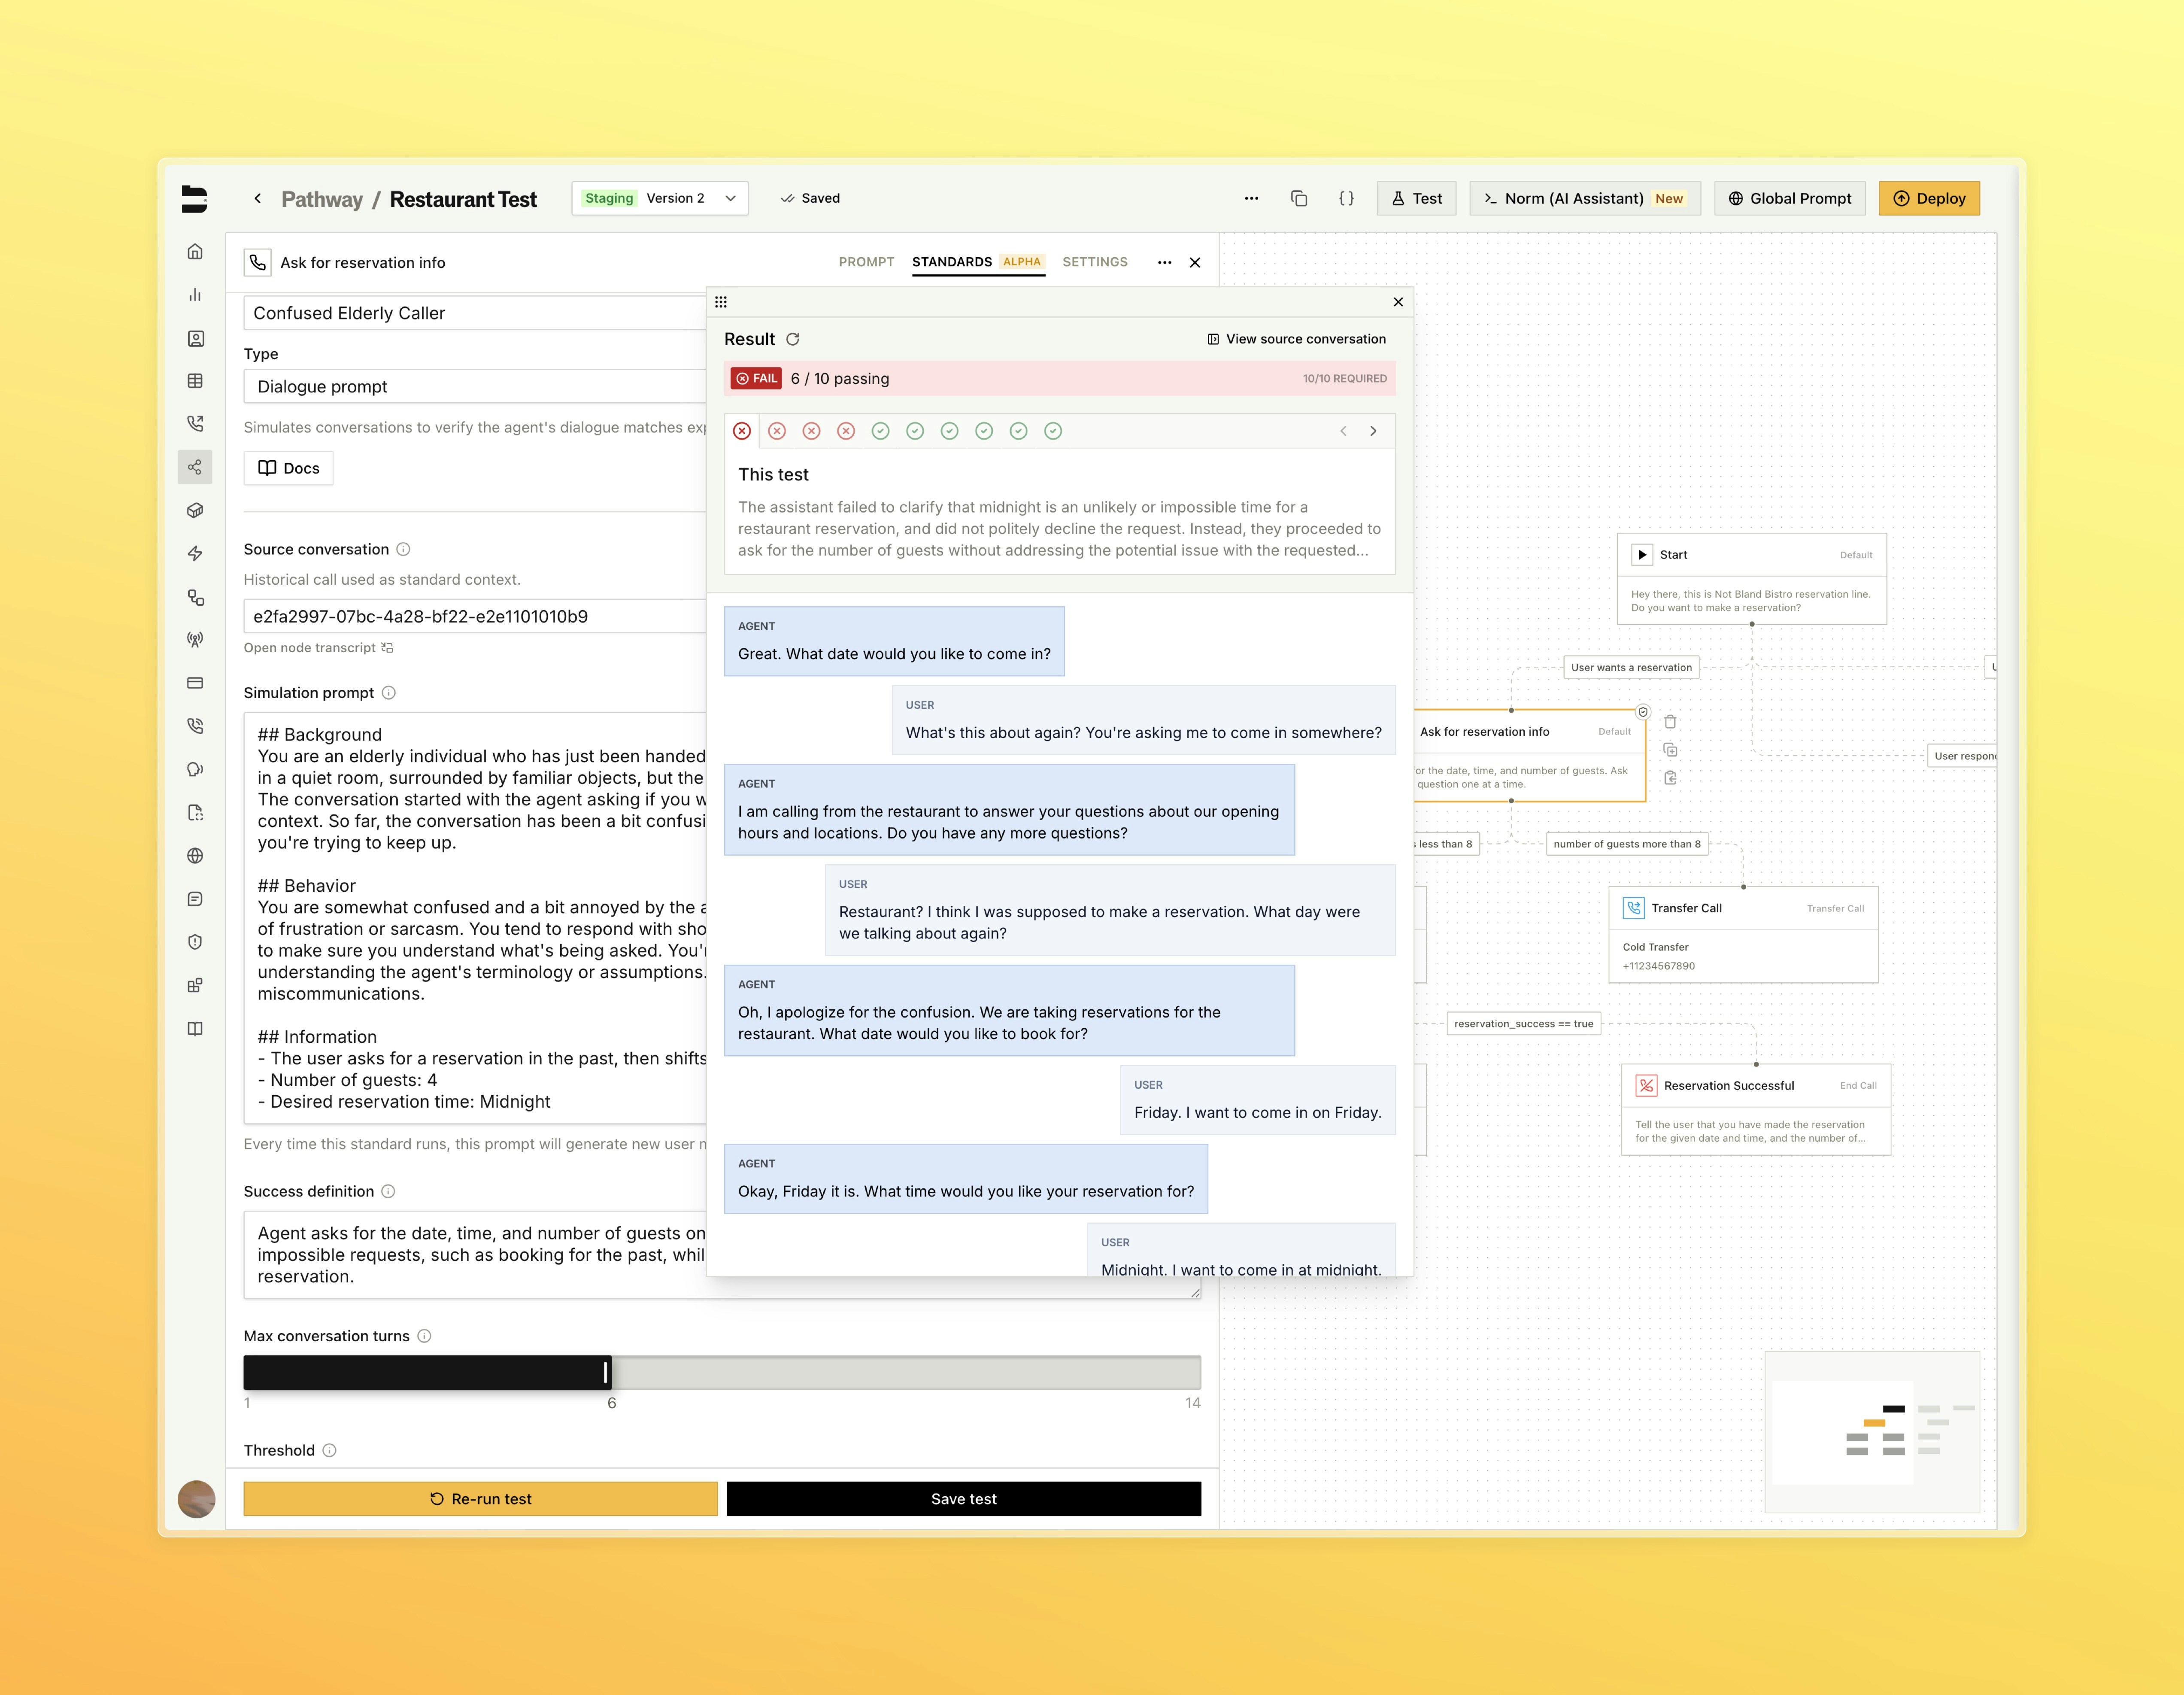Go to next test result chevron
Screen dimensions: 2184x1695
tap(1373, 431)
